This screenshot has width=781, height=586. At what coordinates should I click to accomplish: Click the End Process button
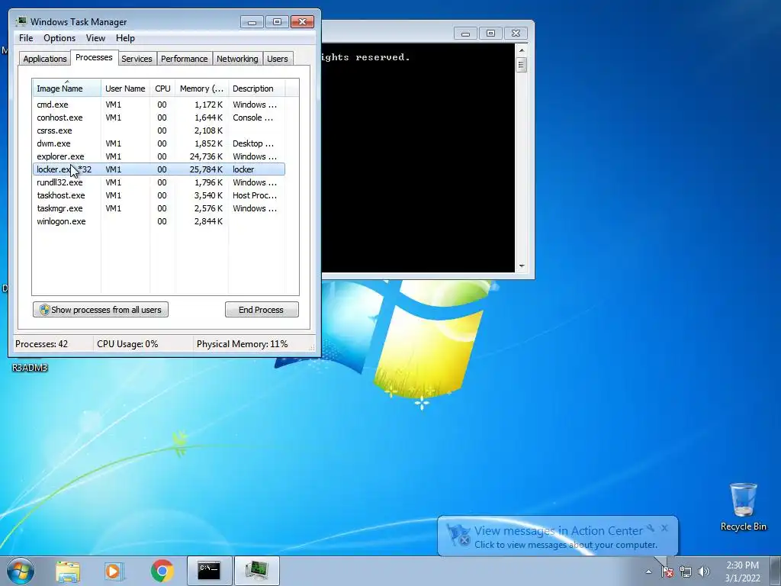262,310
